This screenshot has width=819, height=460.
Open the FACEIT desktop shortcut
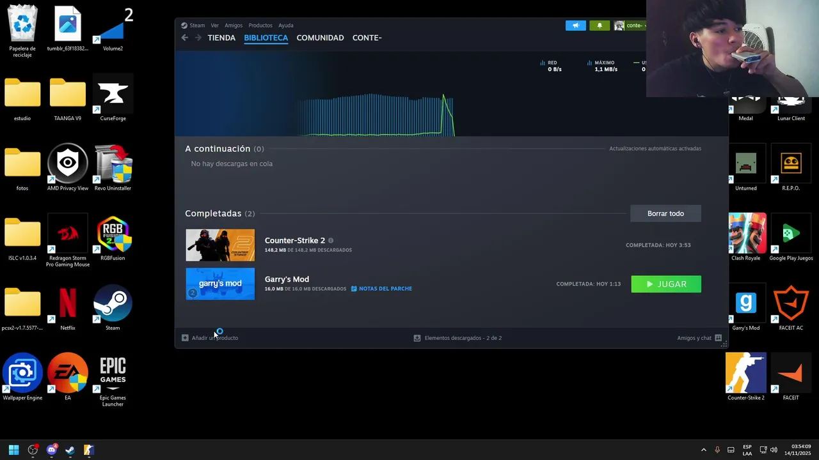(791, 377)
